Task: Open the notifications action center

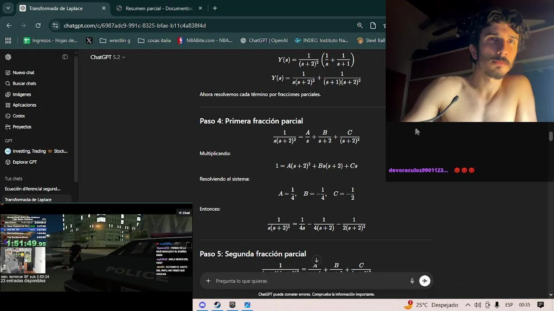Action: [541, 305]
